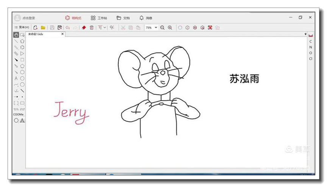Image resolution: width=327 pixels, height=187 pixels.
Task: Click the zoom out magnifier
Action: (162, 28)
